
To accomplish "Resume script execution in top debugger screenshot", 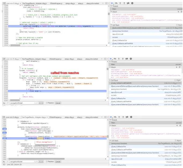I will point(112,3).
